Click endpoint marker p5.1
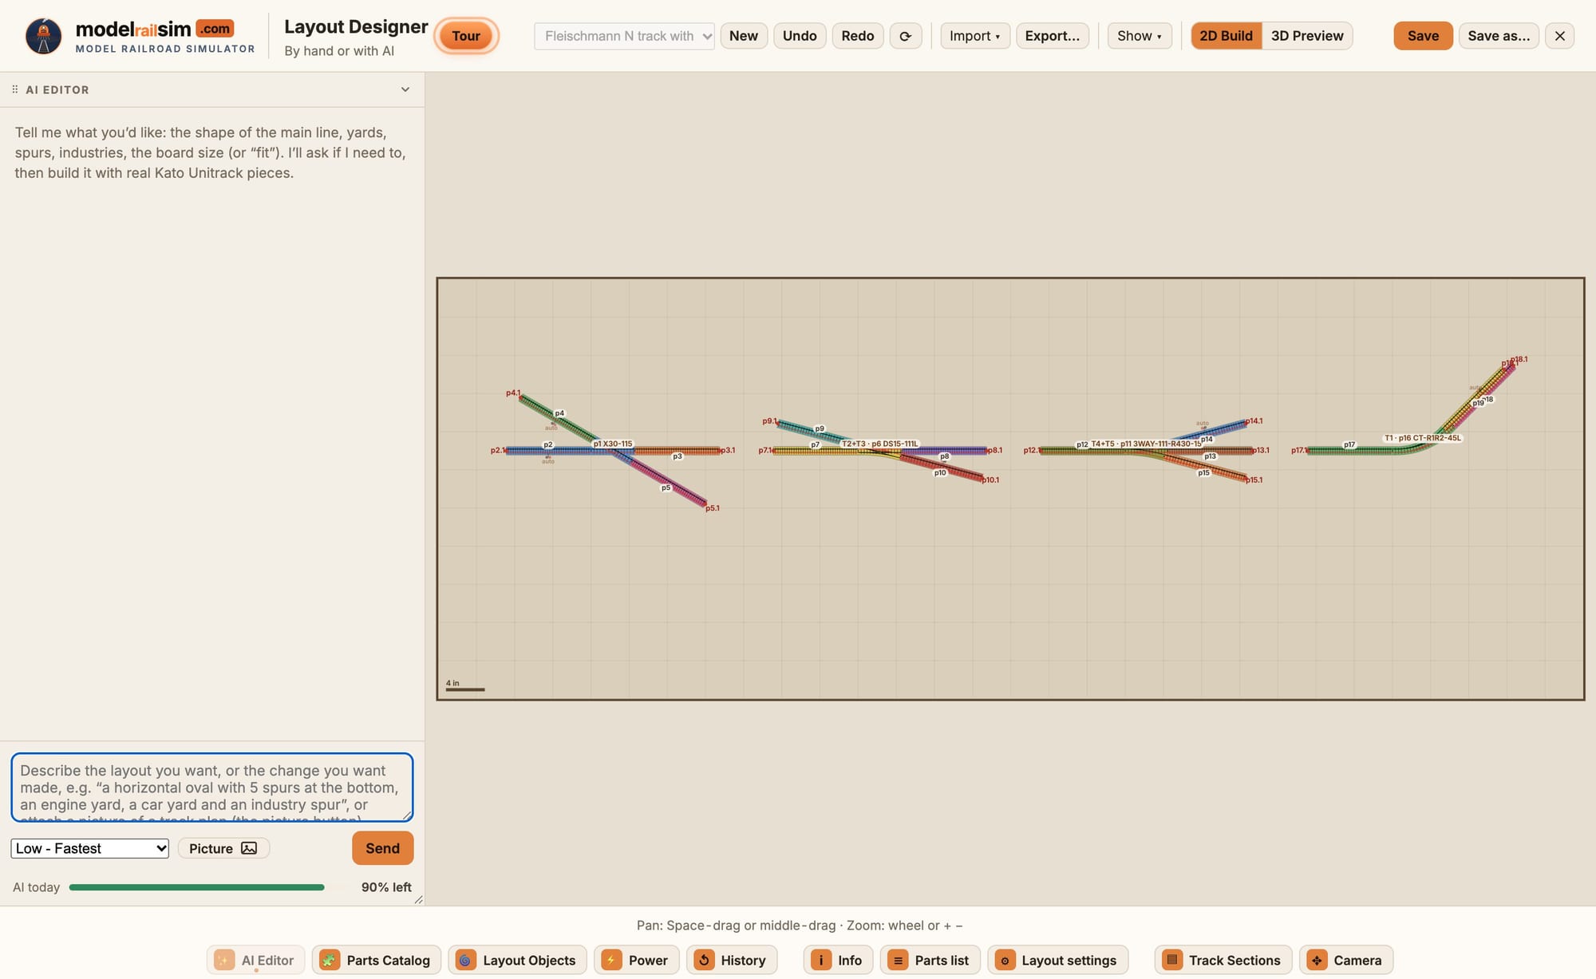 (x=713, y=508)
